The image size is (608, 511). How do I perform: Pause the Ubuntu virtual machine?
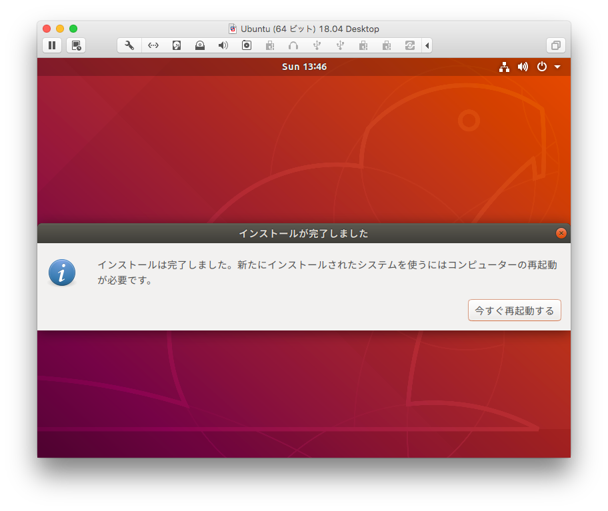pyautogui.click(x=52, y=45)
